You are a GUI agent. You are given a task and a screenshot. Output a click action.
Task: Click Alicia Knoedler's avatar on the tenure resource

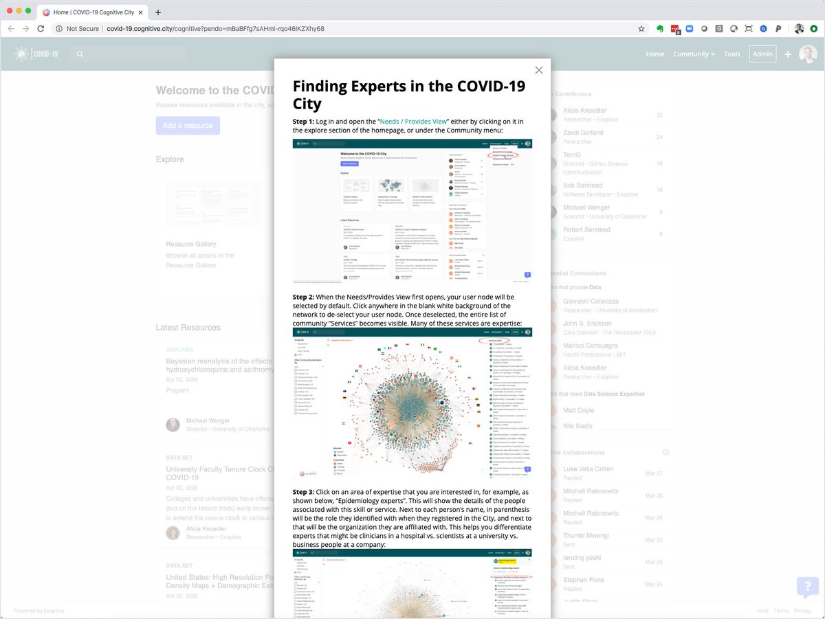point(173,532)
